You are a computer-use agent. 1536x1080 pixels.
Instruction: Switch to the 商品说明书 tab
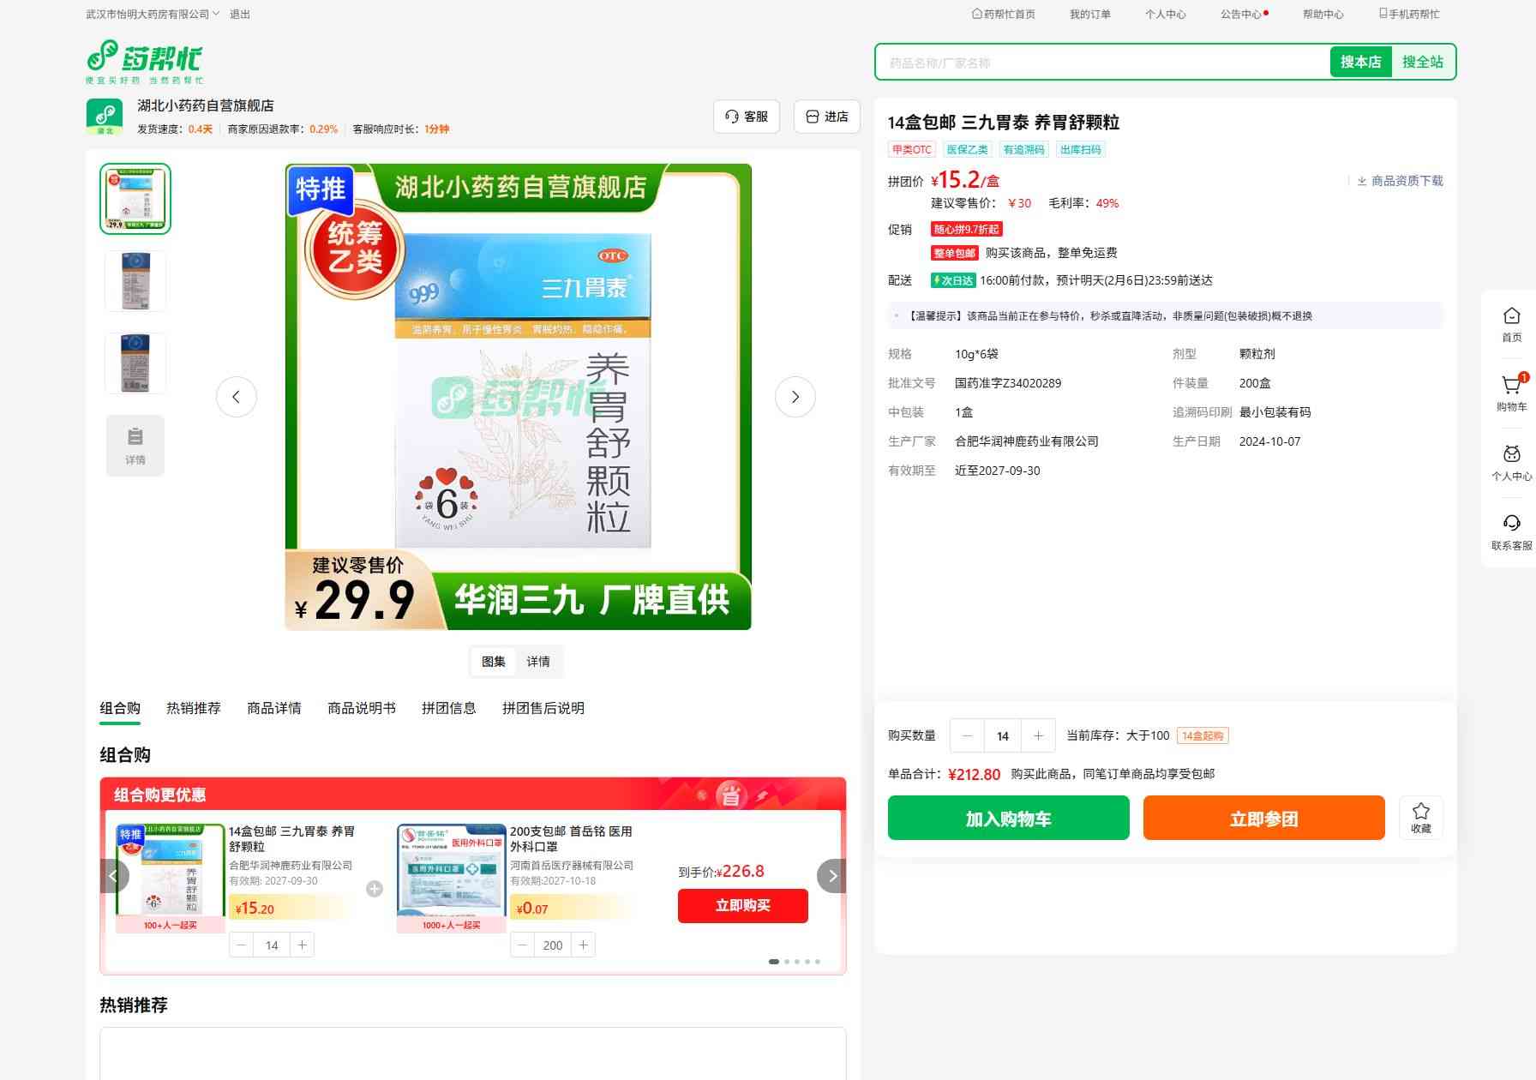(x=361, y=708)
